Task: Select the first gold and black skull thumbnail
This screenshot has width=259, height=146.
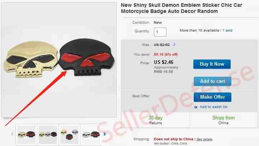Action: [x=27, y=134]
